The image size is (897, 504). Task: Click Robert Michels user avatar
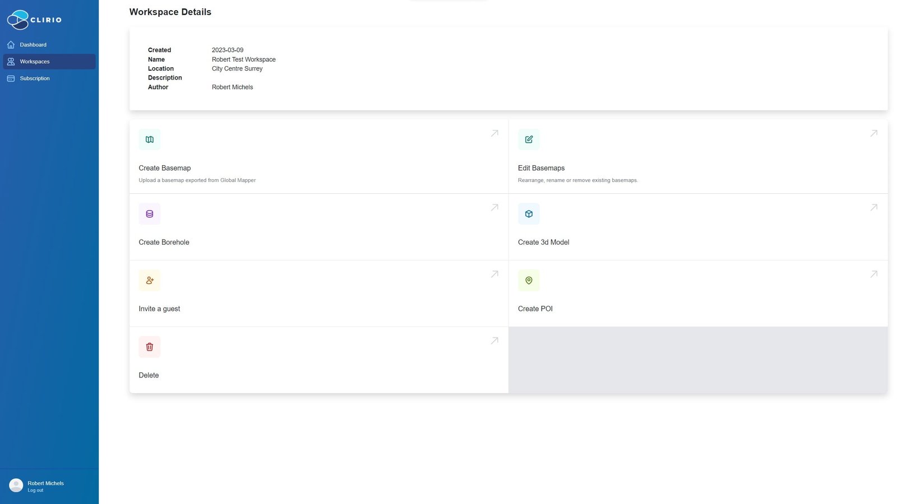point(16,486)
